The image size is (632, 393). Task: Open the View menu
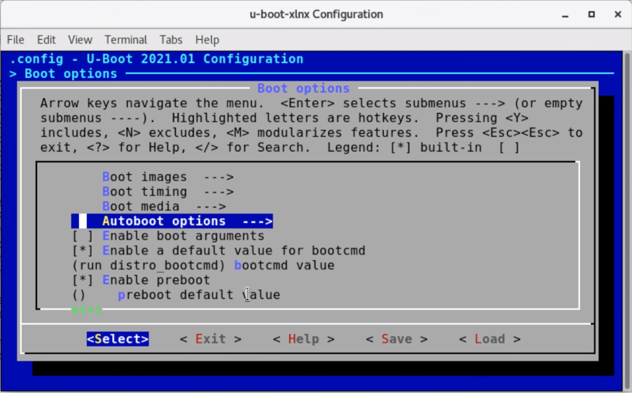pos(80,40)
